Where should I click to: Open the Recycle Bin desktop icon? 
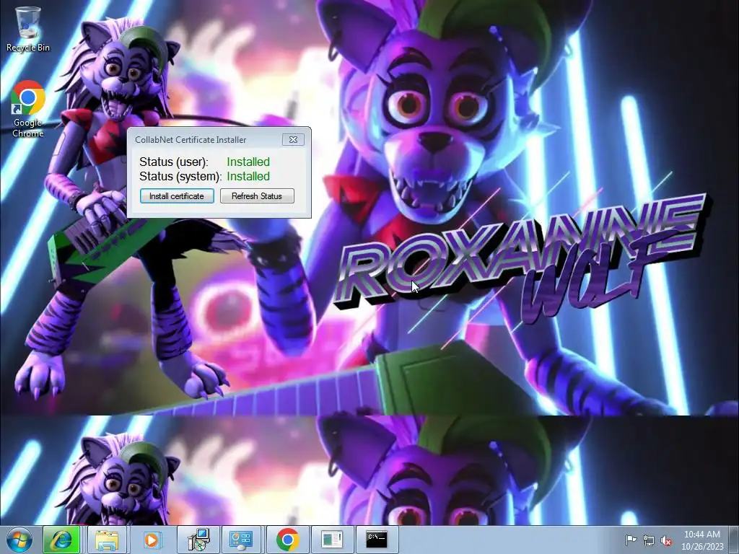tap(28, 29)
